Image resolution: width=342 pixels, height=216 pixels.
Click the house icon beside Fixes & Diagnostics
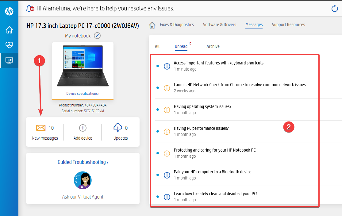click(152, 25)
